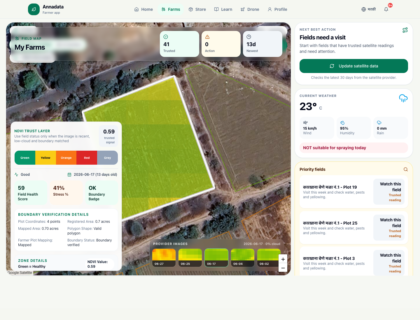Select the 06-17 provider image thumbnail

(216, 258)
